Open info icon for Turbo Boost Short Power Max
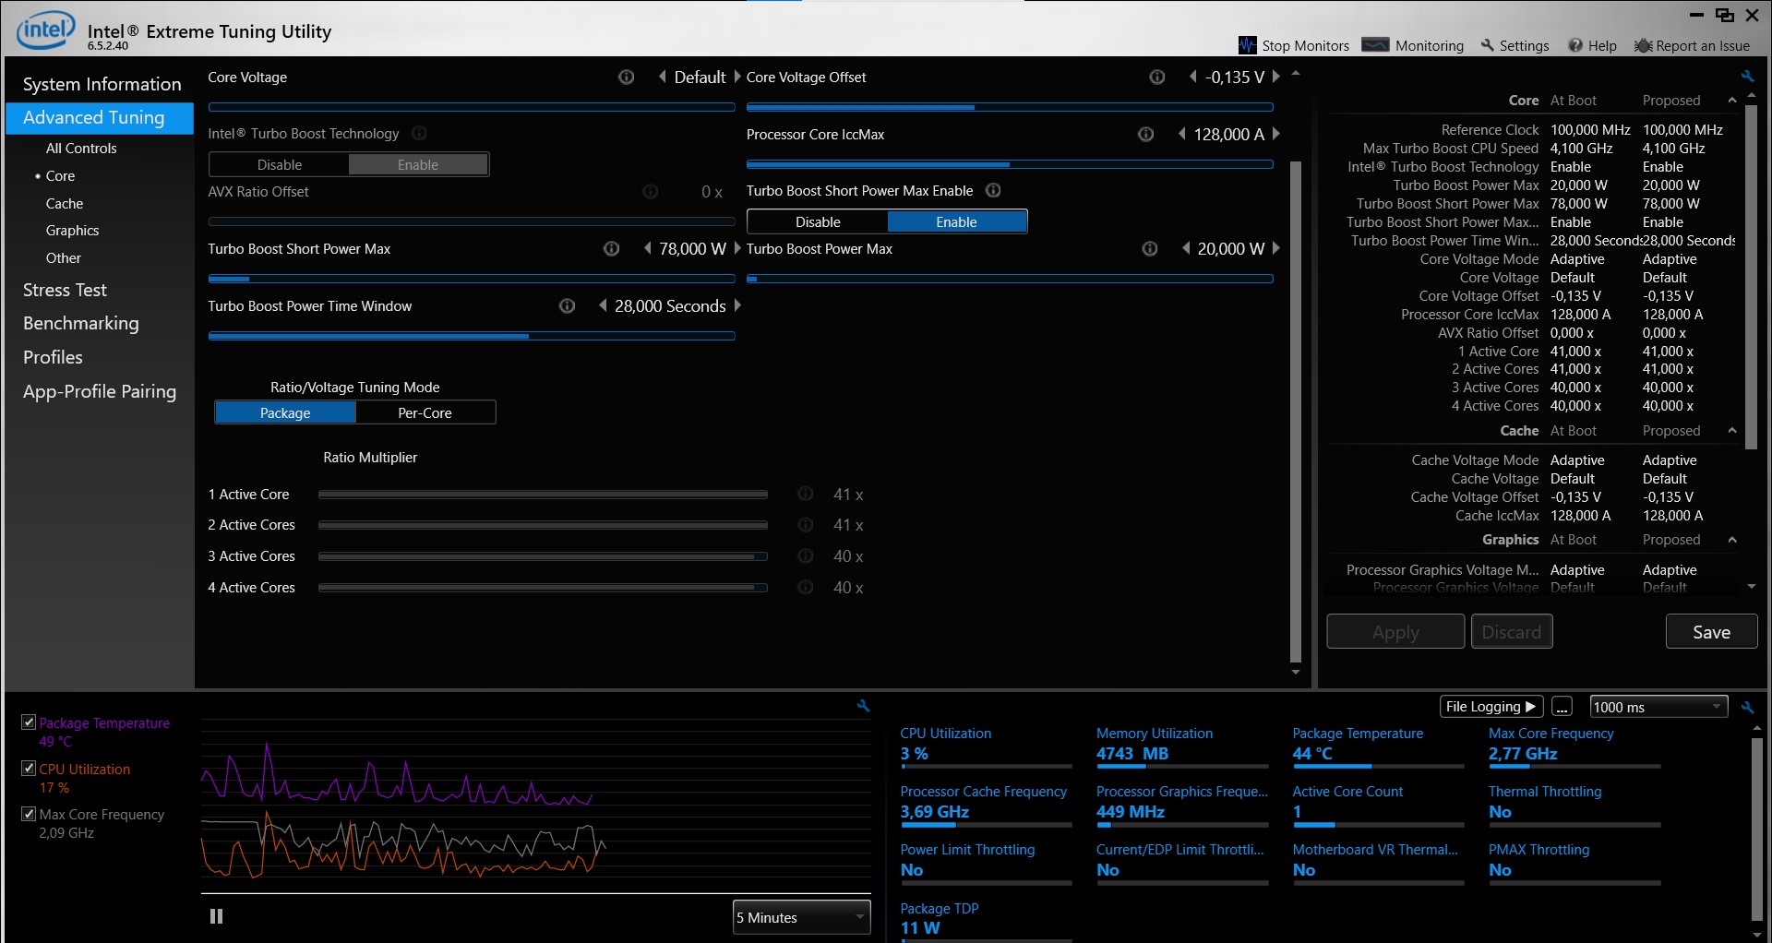Image resolution: width=1772 pixels, height=943 pixels. tap(611, 249)
